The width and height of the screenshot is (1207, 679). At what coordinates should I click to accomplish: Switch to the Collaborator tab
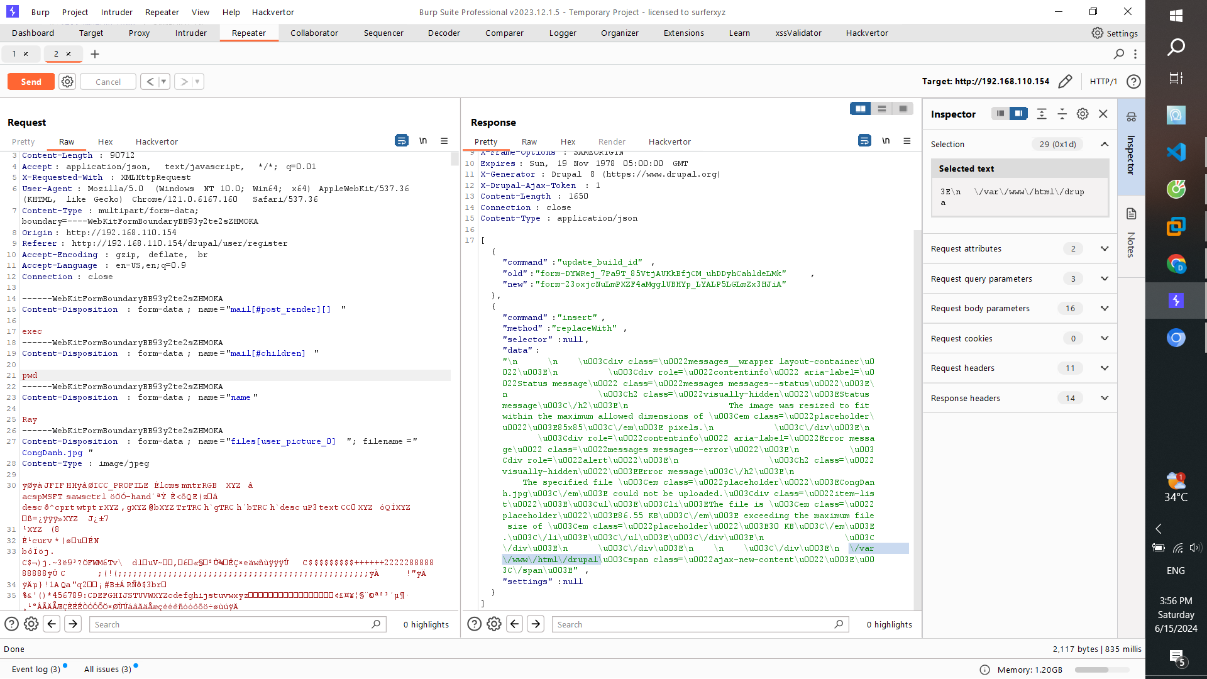point(314,33)
